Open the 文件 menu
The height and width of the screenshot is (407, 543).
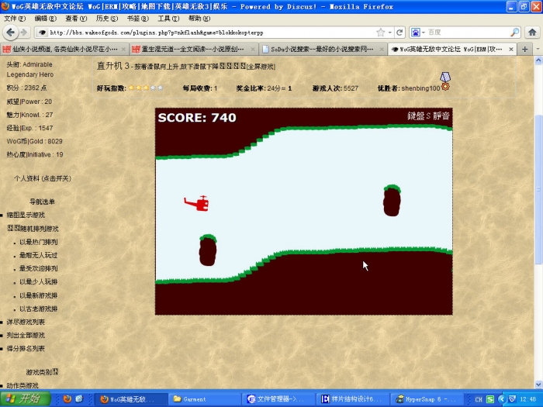pos(15,19)
